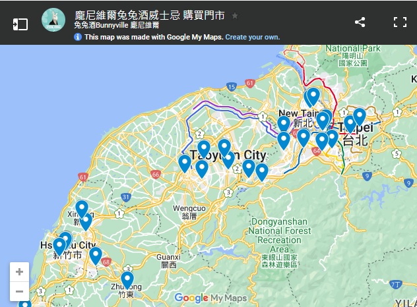Image resolution: width=417 pixels, height=307 pixels.
Task: Select the easternmost pin in Taipei
Action: point(360,116)
